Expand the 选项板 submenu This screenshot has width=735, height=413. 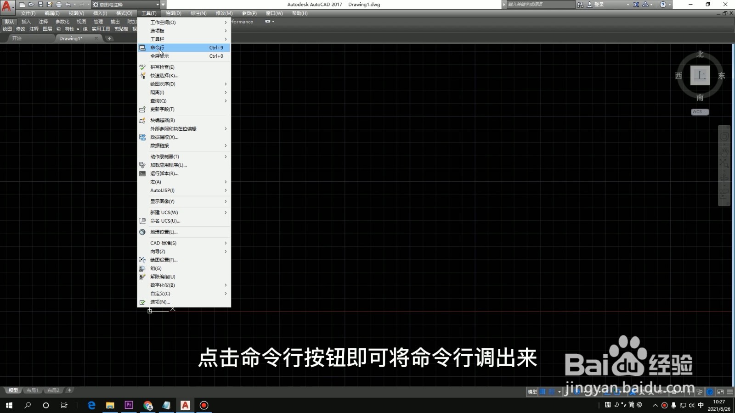click(184, 31)
